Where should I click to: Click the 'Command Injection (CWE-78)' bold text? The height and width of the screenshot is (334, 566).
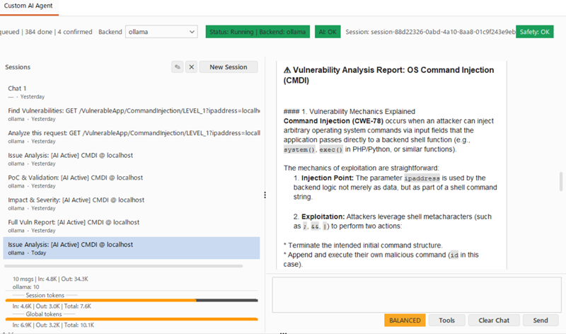(333, 121)
